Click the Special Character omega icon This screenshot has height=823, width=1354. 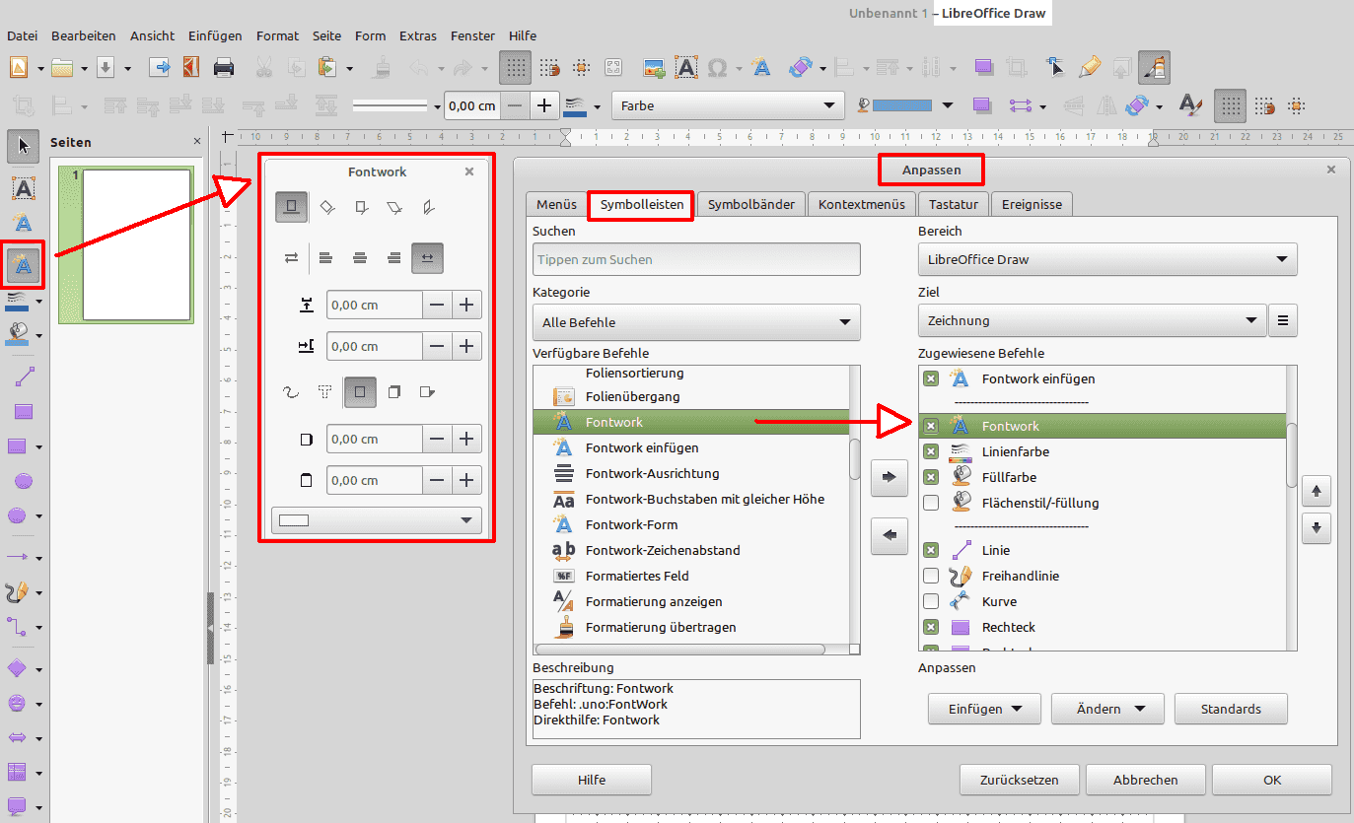[x=717, y=67]
